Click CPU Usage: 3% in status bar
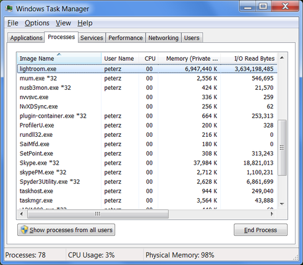This screenshot has width=303, height=265. click(x=91, y=255)
